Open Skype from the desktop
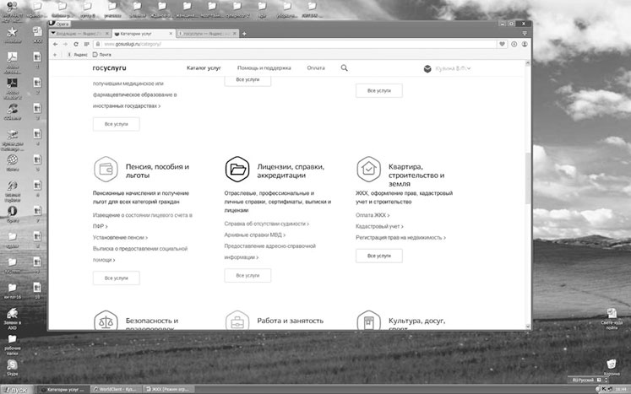This screenshot has width=631, height=394. (x=13, y=364)
